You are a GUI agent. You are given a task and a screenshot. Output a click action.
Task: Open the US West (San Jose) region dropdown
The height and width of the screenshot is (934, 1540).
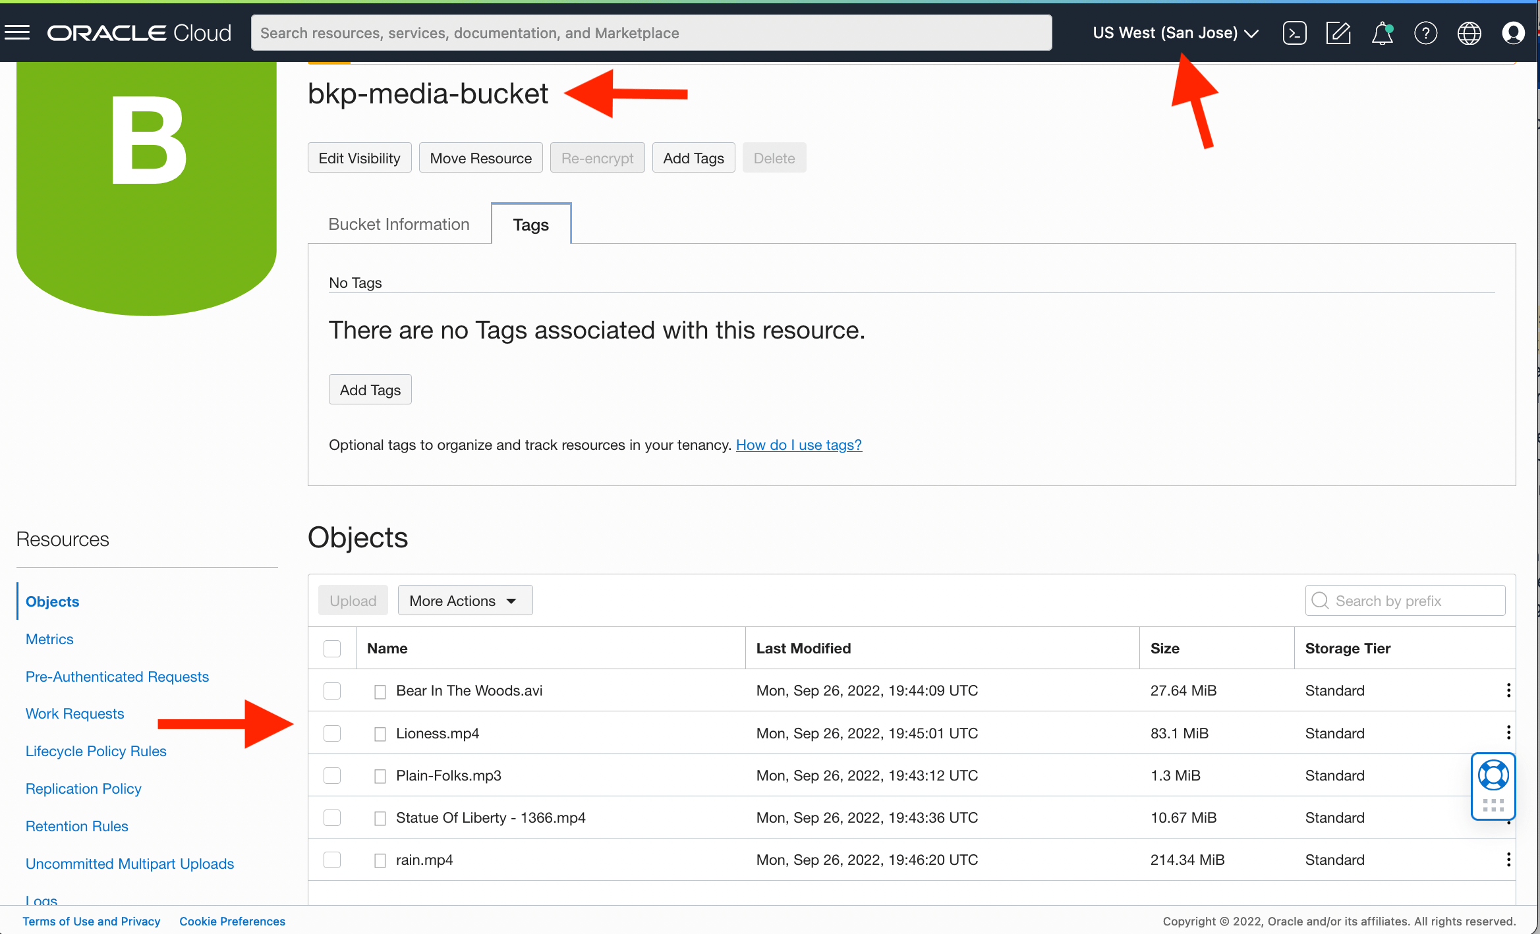click(1175, 32)
